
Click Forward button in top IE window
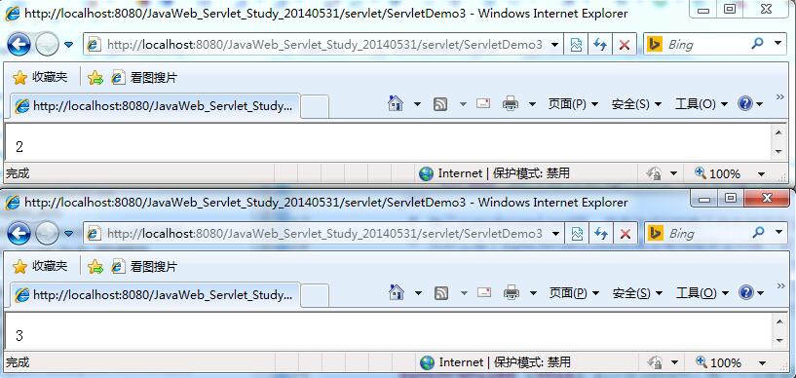46,45
